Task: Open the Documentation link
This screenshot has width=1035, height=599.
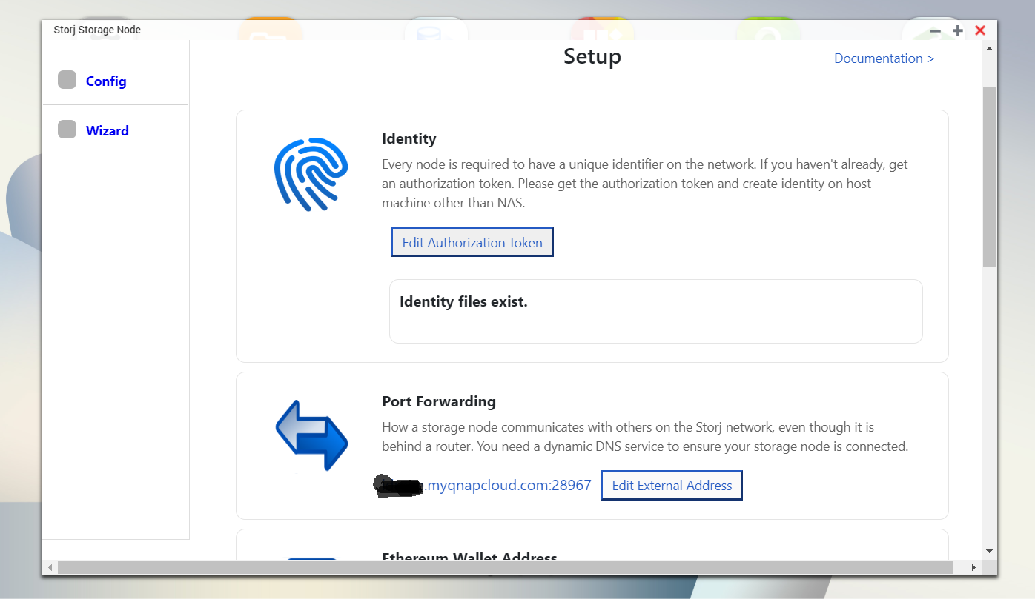Action: [x=884, y=58]
